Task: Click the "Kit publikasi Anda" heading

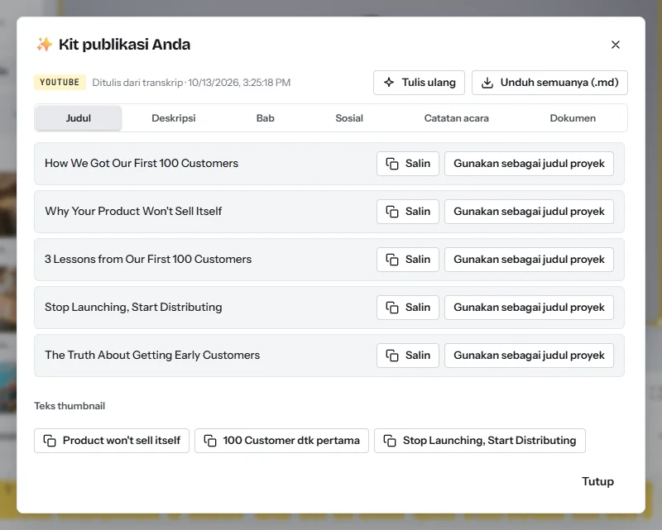Action: click(x=124, y=45)
